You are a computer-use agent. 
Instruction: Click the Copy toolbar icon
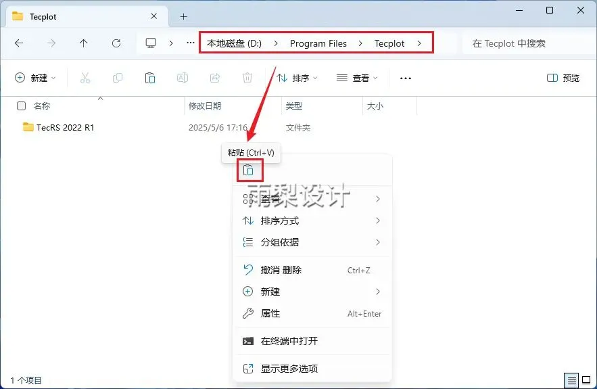tap(118, 78)
